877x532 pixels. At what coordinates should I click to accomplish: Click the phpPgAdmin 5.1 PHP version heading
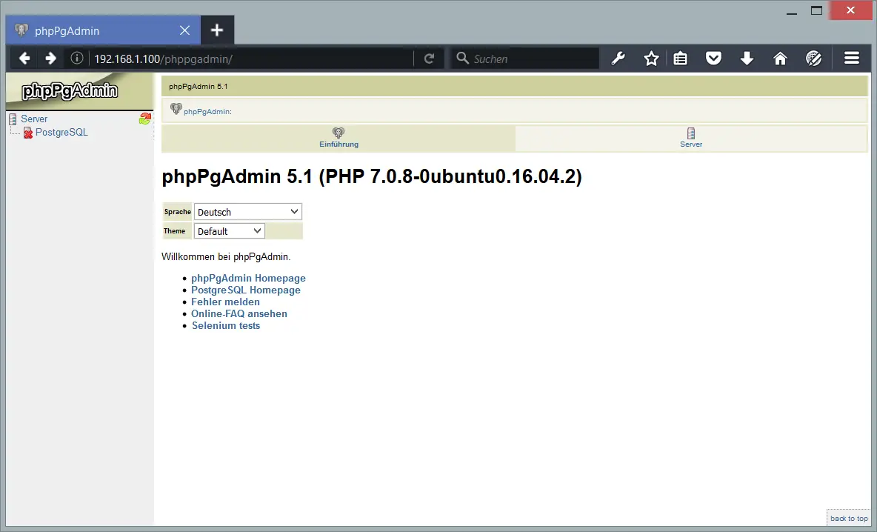pos(372,177)
